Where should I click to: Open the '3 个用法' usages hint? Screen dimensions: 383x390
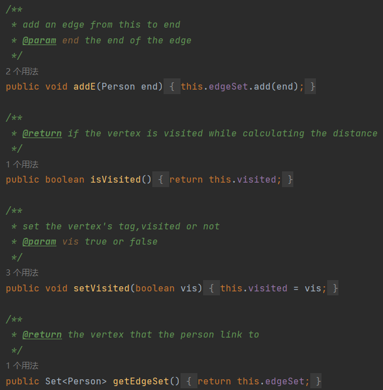(22, 273)
